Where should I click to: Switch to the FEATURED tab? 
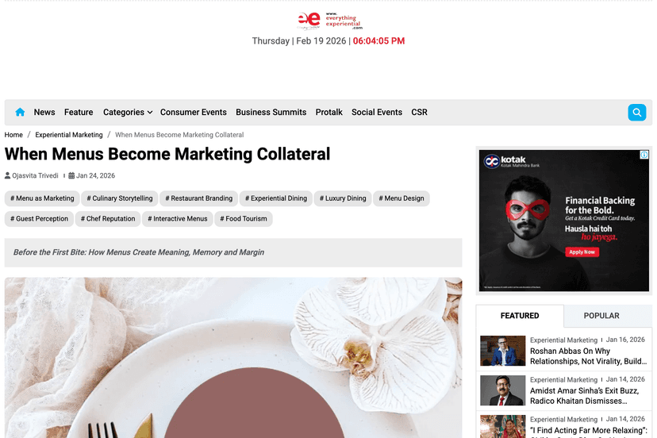click(x=520, y=316)
